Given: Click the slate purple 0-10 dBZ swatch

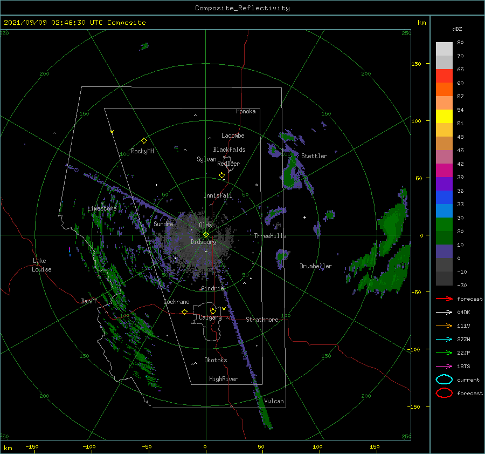Looking at the screenshot, I should pyautogui.click(x=444, y=252).
